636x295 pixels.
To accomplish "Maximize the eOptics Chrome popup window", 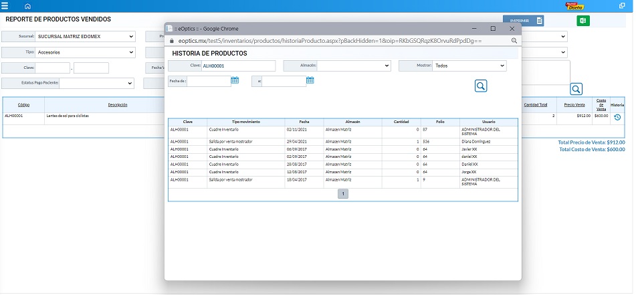I will point(493,28).
